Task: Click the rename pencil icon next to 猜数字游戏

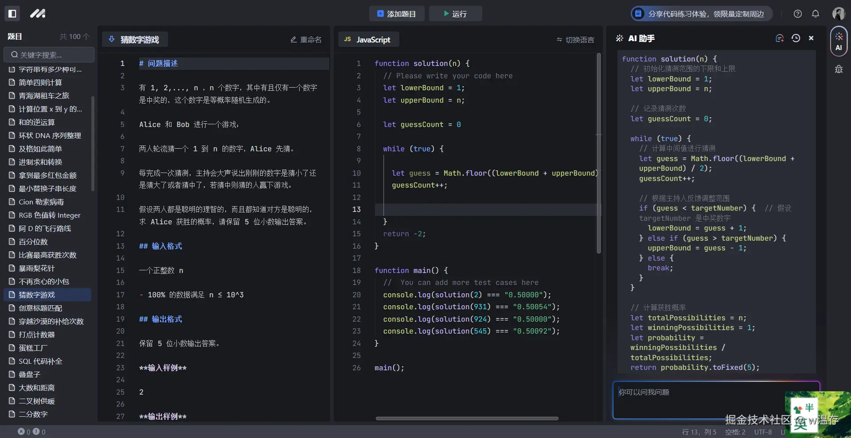Action: 293,39
